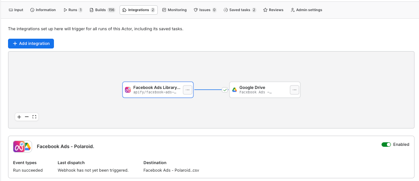Select the Integrations tab
Image resolution: width=419 pixels, height=181 pixels.
(x=139, y=10)
